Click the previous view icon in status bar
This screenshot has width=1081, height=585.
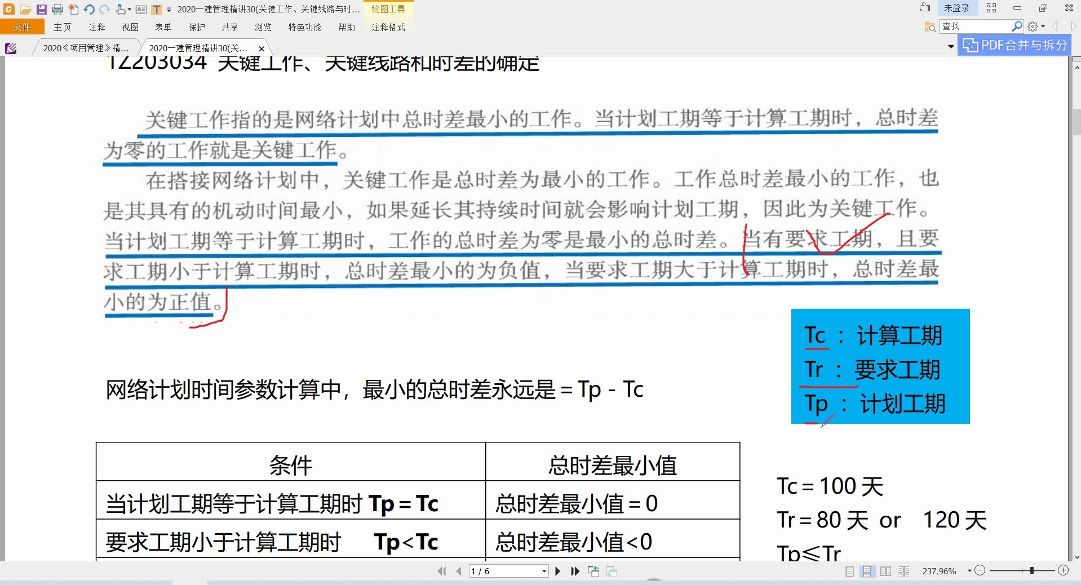click(593, 571)
